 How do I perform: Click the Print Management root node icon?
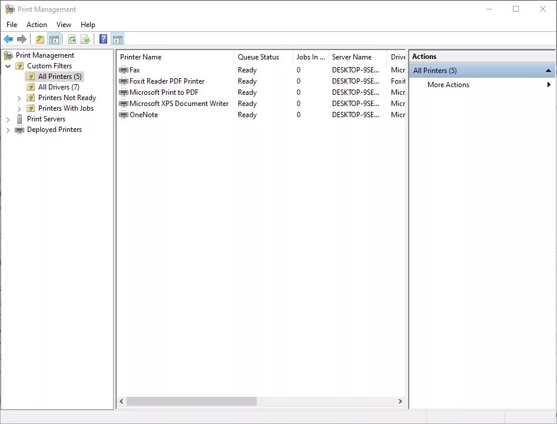pos(8,55)
